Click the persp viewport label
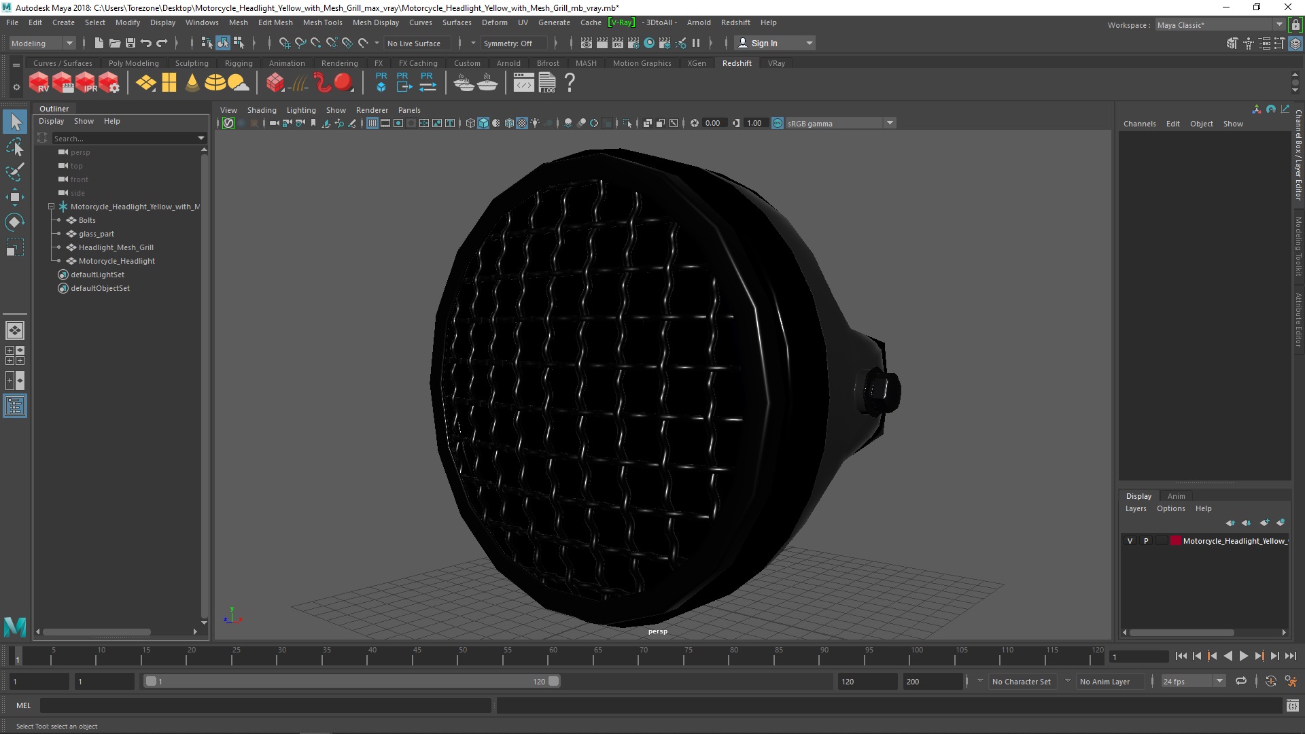This screenshot has height=734, width=1305. [x=658, y=631]
